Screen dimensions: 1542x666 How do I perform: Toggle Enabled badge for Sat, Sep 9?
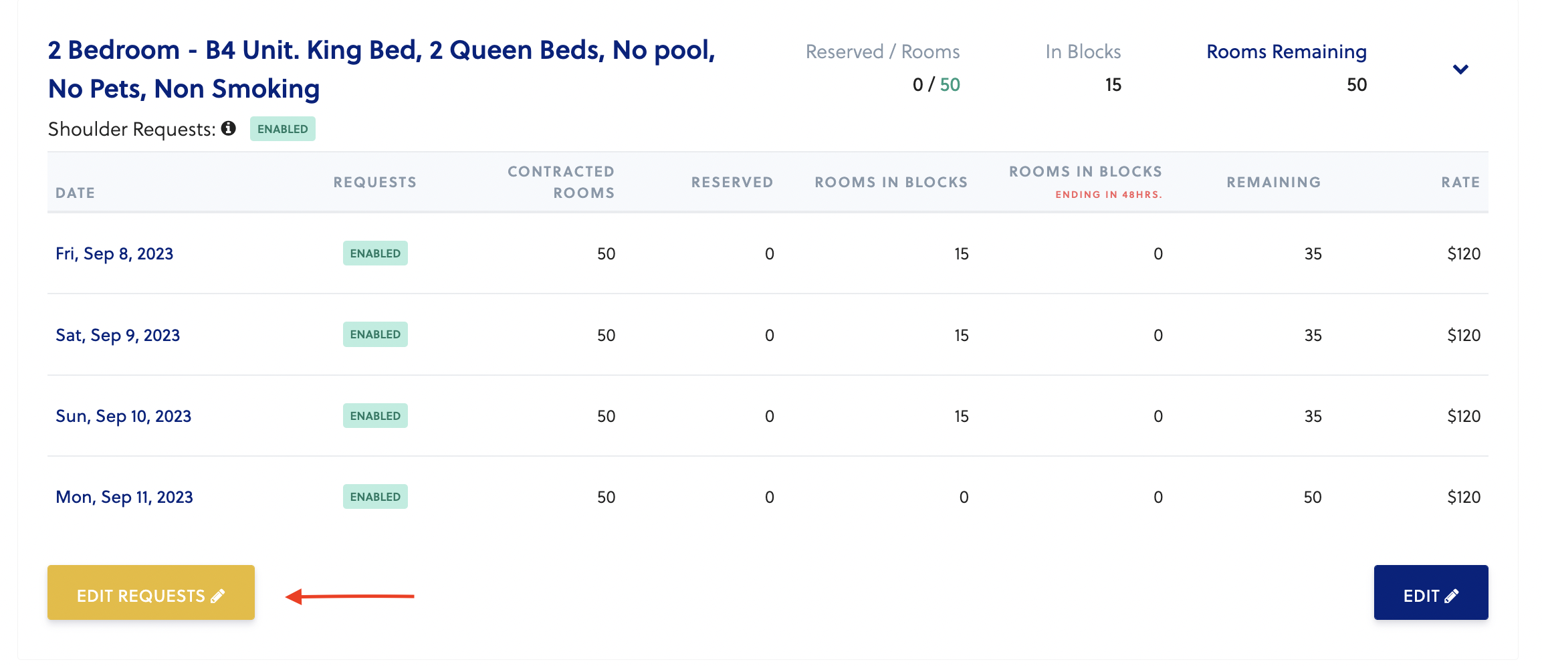(x=375, y=334)
